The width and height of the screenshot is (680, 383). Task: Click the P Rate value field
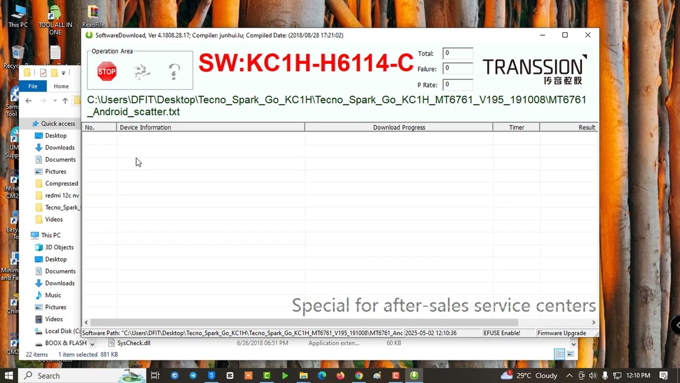coord(458,84)
